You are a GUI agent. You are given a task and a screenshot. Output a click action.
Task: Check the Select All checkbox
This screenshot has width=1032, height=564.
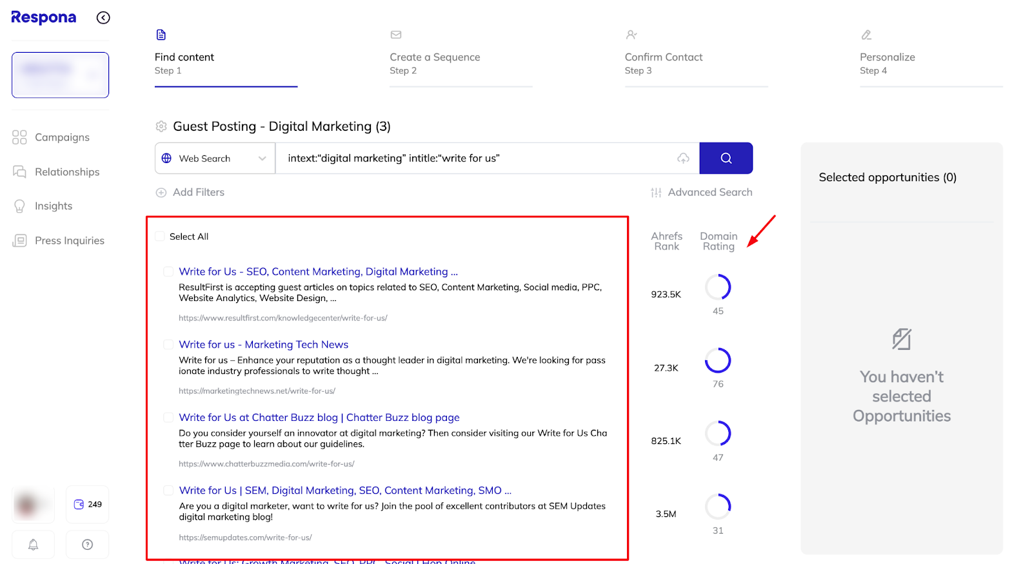point(160,237)
